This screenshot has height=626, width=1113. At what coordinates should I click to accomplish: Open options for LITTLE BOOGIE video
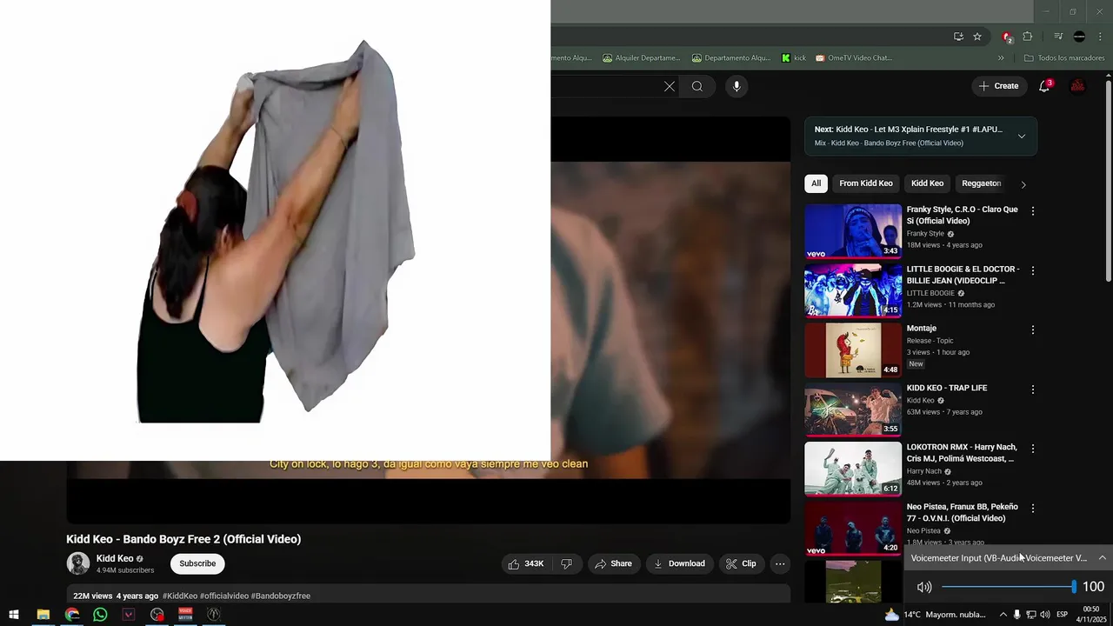pos(1033,270)
